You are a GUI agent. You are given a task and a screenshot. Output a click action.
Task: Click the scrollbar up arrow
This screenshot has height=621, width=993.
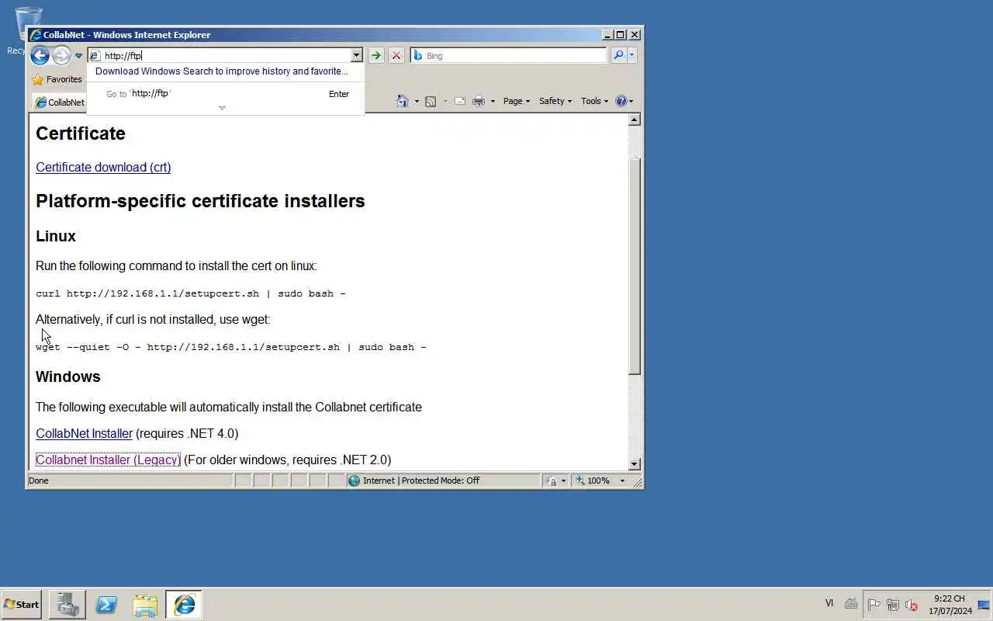[x=635, y=120]
